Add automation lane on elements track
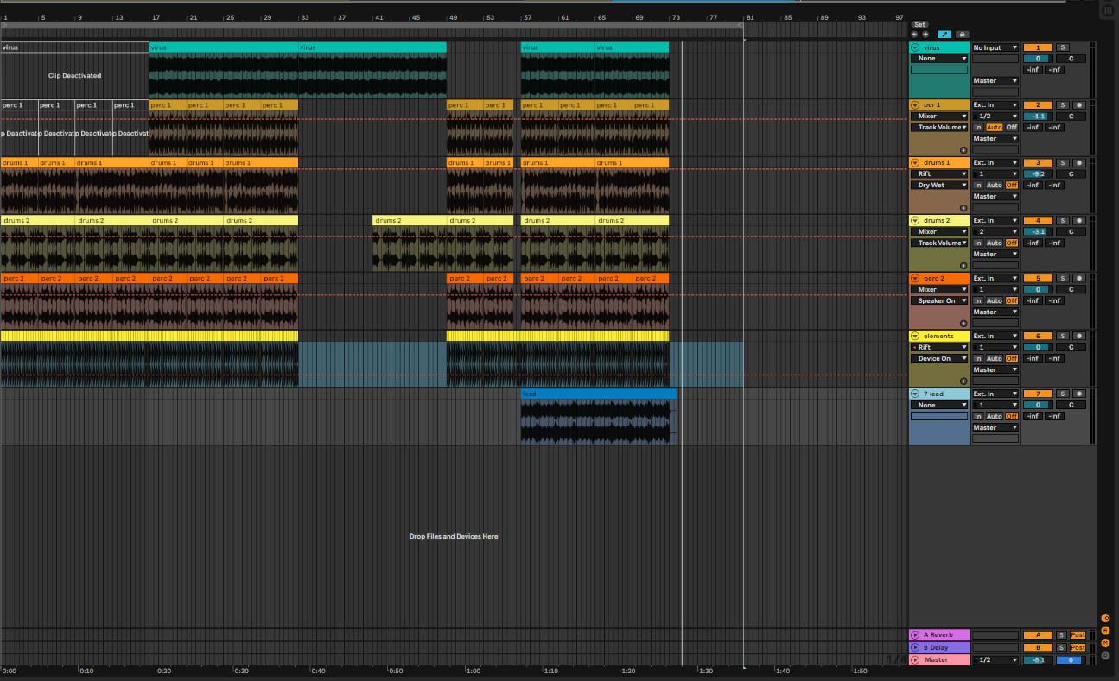The width and height of the screenshot is (1119, 681). [963, 381]
